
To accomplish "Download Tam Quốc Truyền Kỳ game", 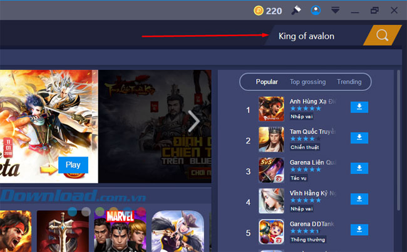I will click(359, 138).
